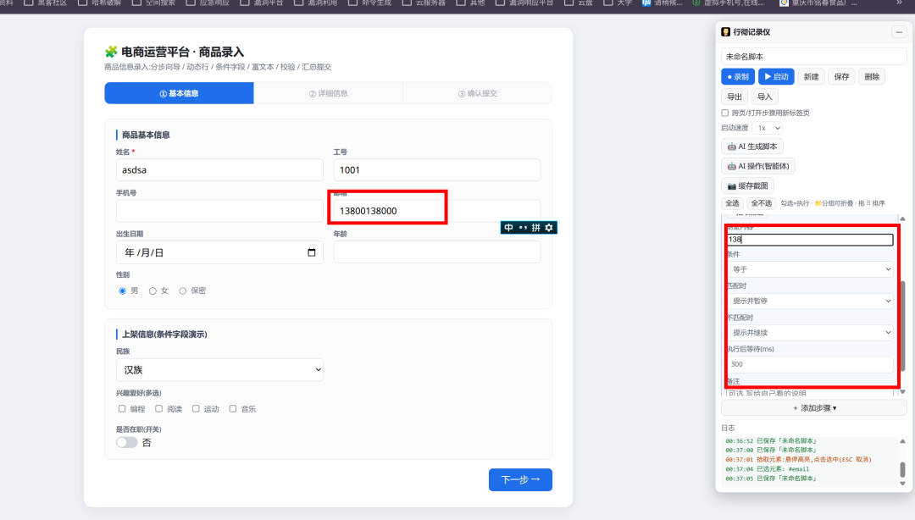Select the 女 gender radio button
Viewport: 915px width, 520px height.
pyautogui.click(x=152, y=290)
